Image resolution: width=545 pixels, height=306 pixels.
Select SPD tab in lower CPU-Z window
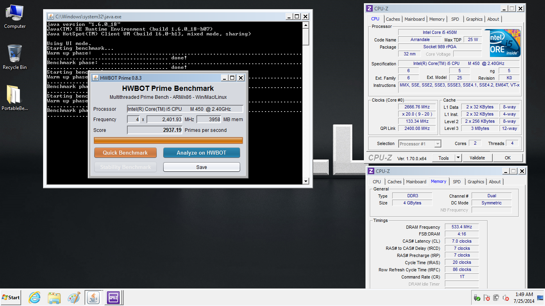point(457,182)
